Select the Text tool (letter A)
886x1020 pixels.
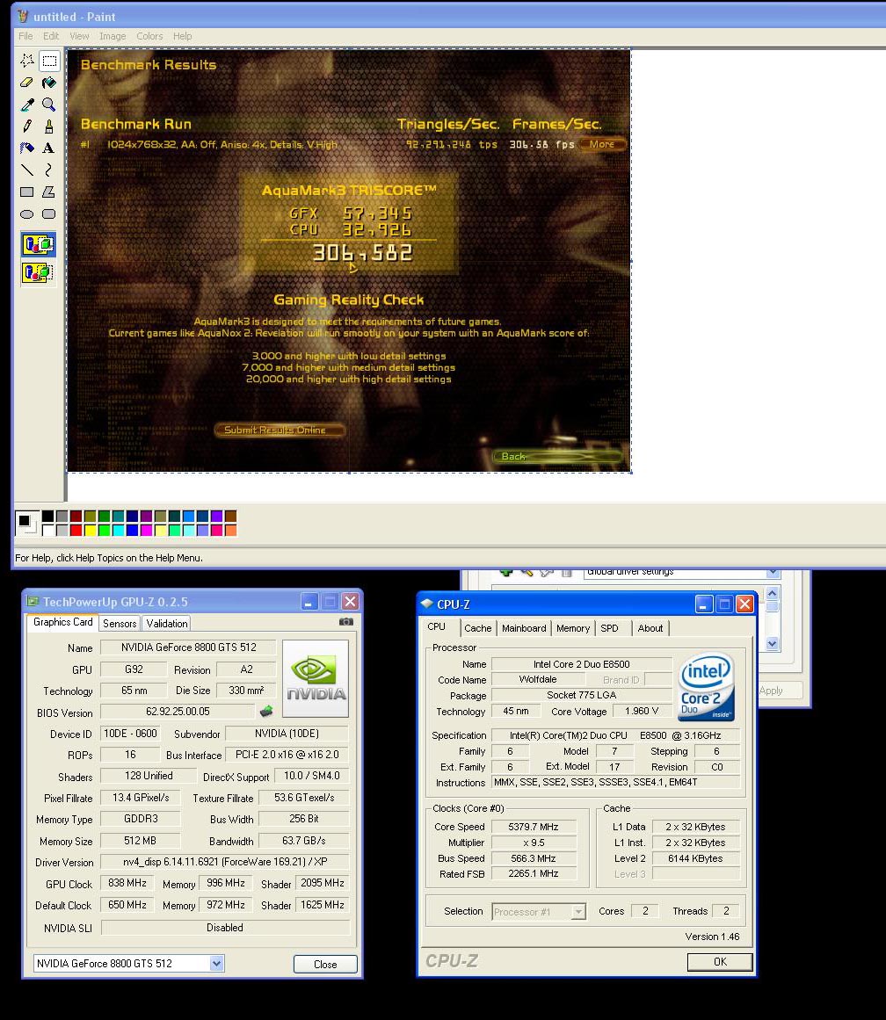(x=49, y=148)
